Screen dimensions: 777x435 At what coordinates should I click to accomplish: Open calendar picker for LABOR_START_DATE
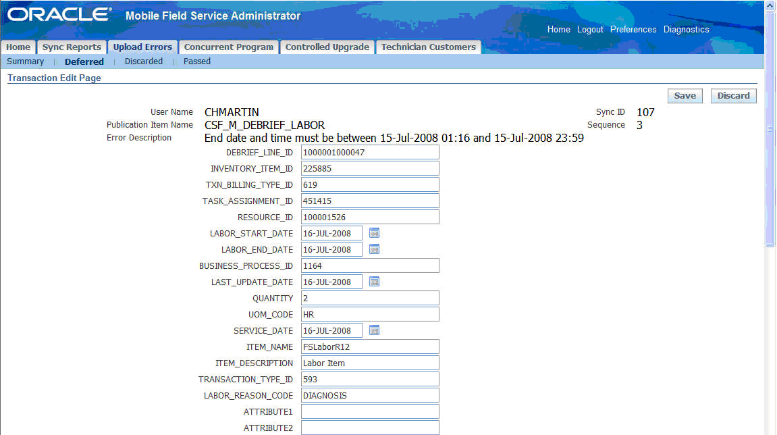[374, 233]
